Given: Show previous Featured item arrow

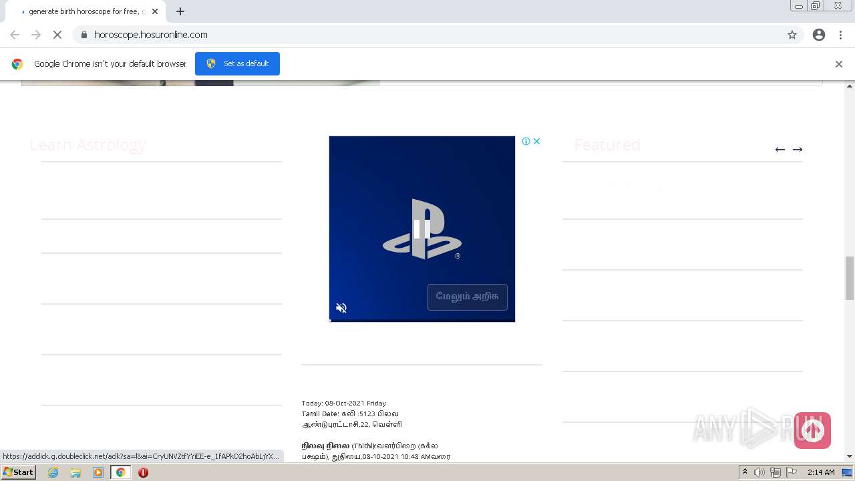Looking at the screenshot, I should (x=780, y=149).
